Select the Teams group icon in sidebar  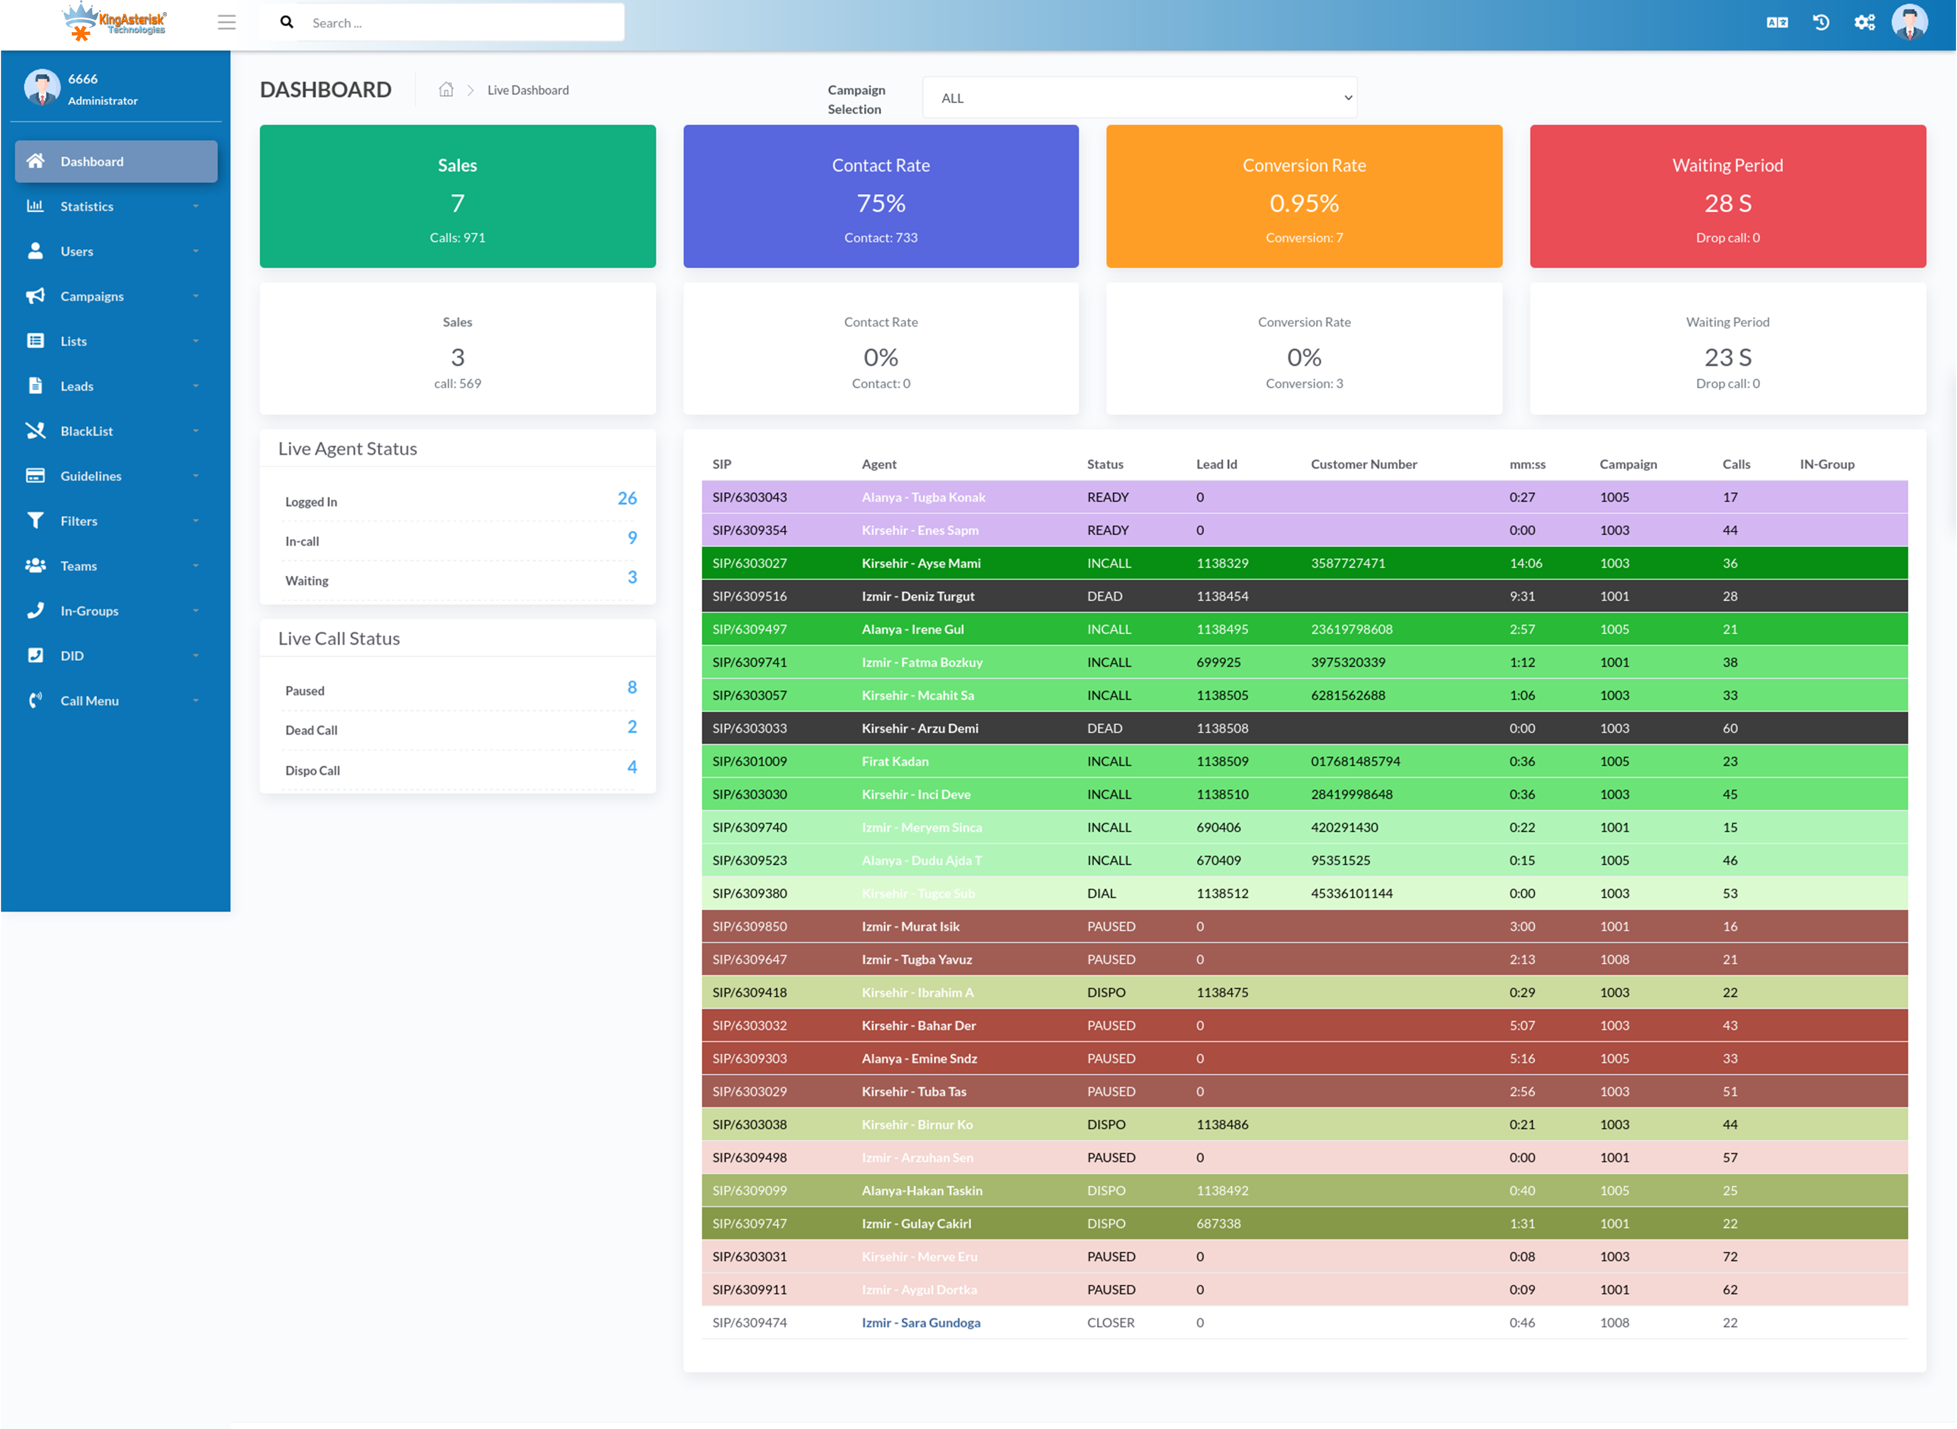click(x=36, y=566)
